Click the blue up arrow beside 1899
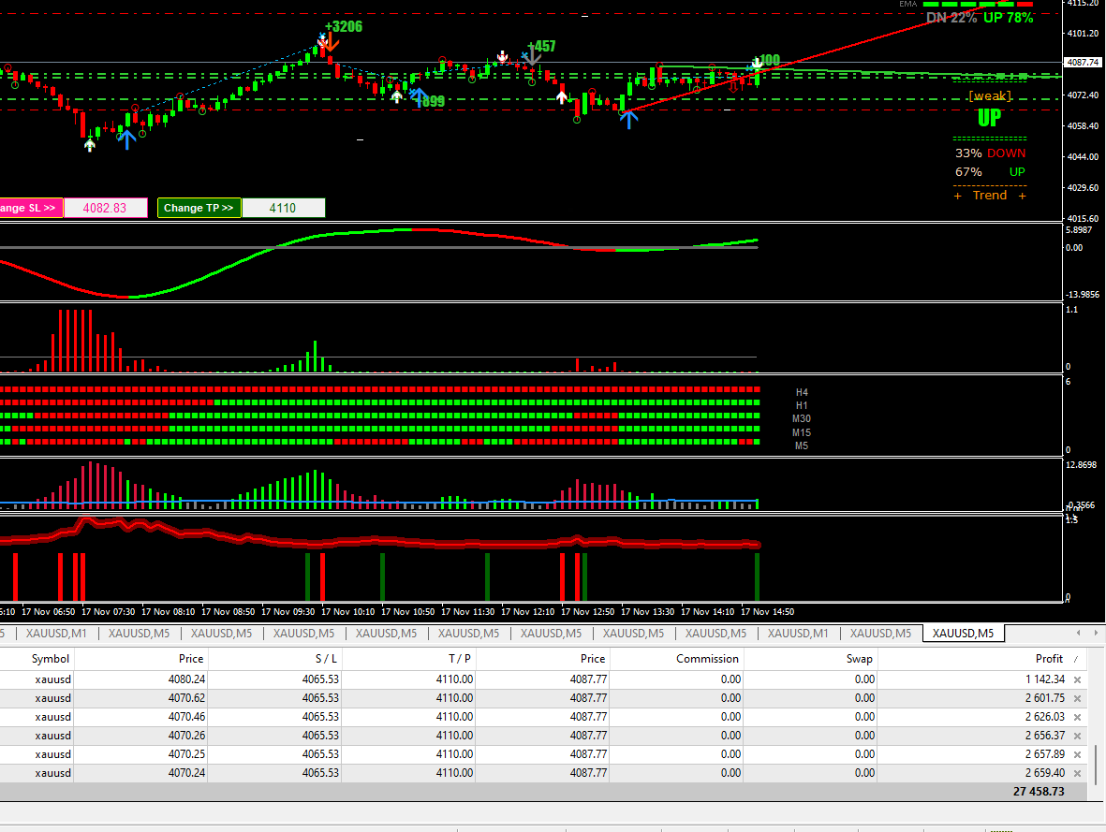The width and height of the screenshot is (1106, 832). (416, 94)
